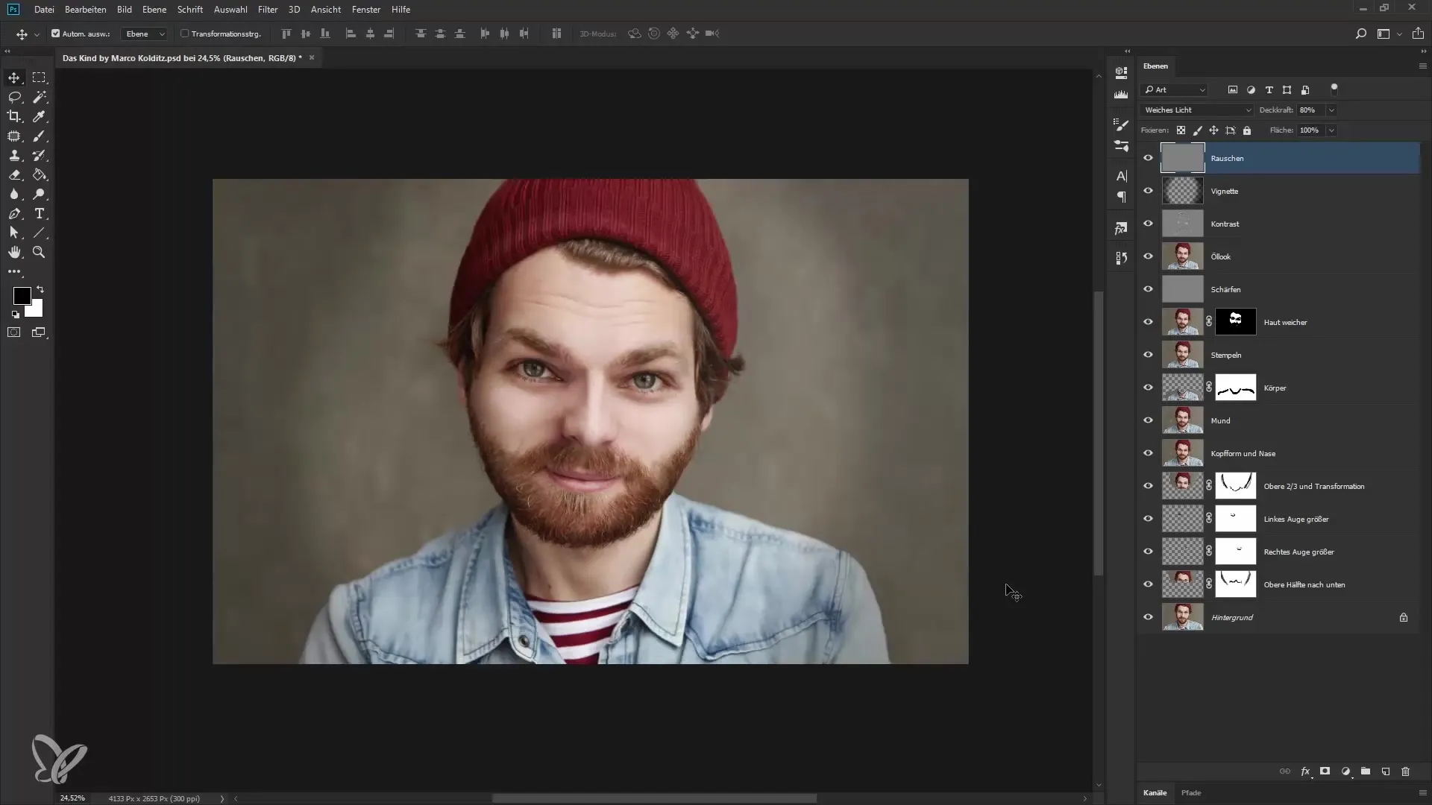Select the Brush tool

(39, 136)
